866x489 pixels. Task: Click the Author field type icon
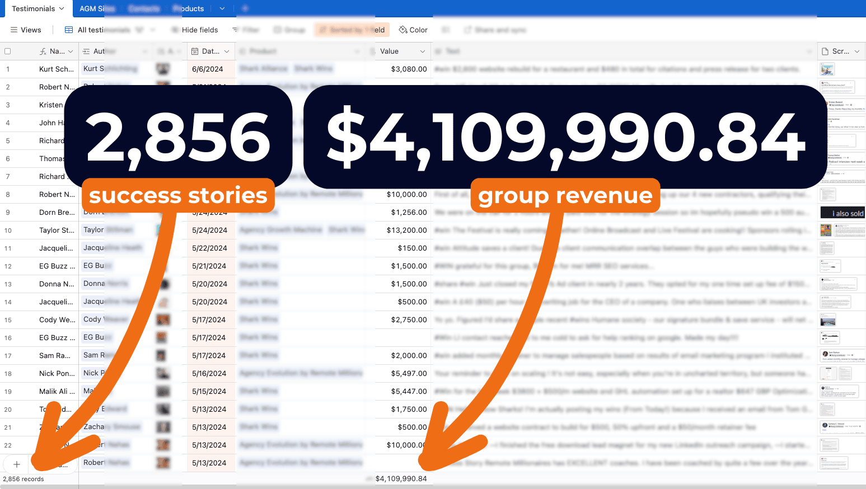(86, 51)
